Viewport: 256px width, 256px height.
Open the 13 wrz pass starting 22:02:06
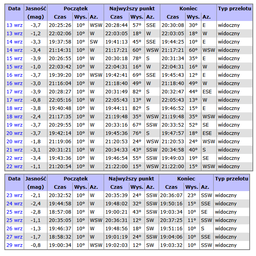[x=14, y=34]
